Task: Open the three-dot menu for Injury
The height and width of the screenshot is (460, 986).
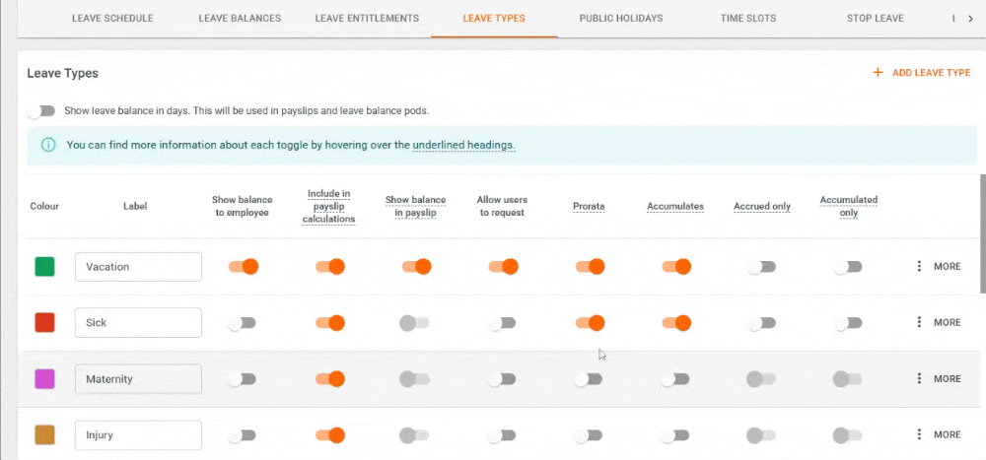Action: 919,434
